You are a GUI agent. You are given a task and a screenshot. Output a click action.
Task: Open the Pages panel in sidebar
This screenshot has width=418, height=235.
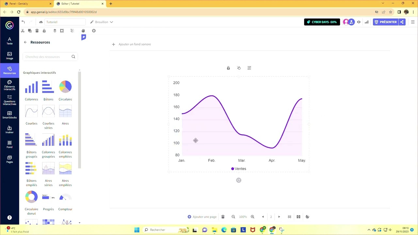tap(9, 159)
